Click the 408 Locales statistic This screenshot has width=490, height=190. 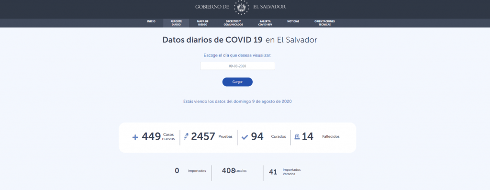point(234,171)
